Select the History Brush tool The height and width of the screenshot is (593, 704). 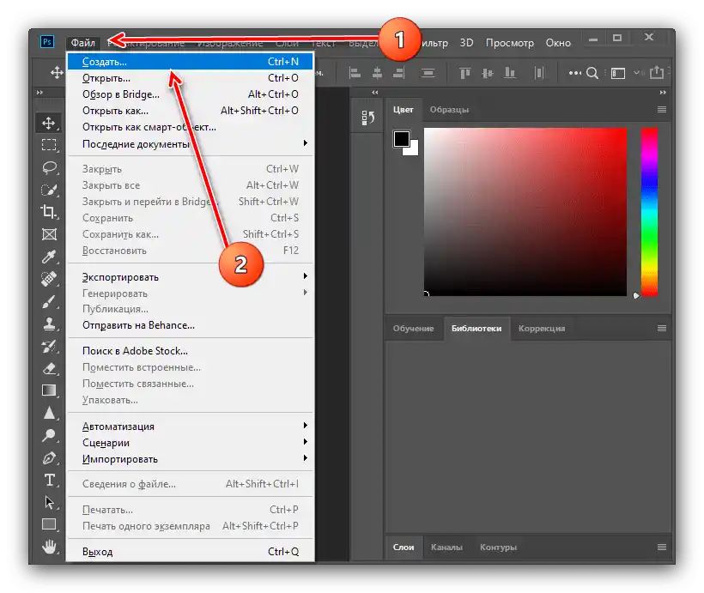tap(48, 346)
